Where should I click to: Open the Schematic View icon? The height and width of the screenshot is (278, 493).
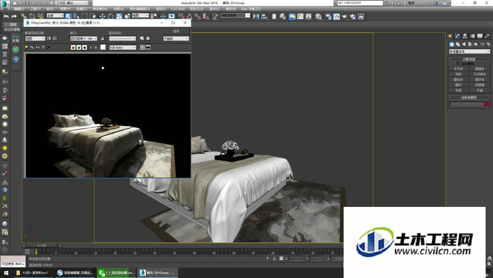pyautogui.click(x=309, y=16)
